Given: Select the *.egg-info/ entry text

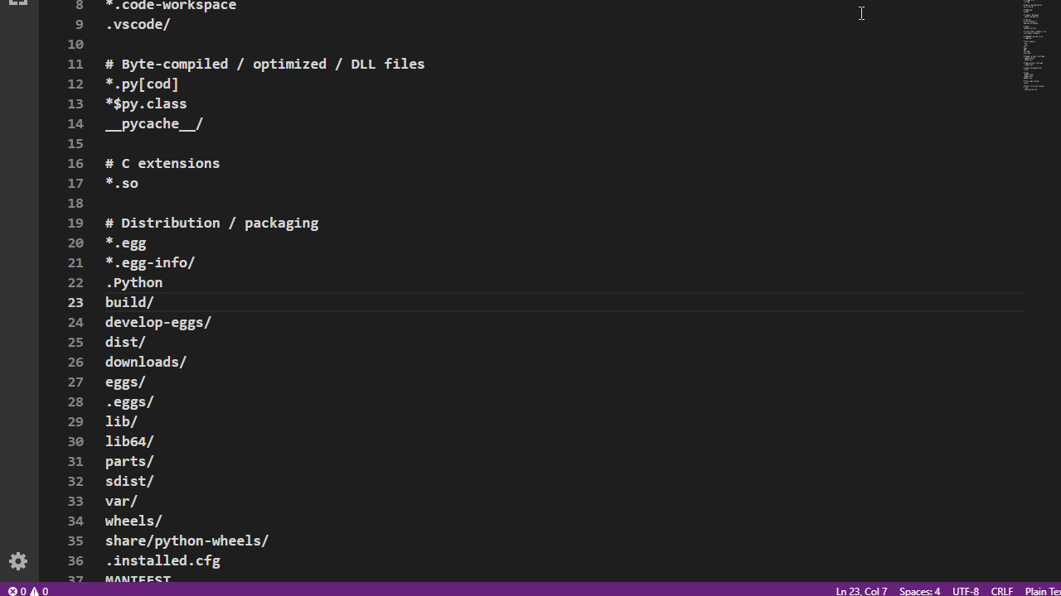Looking at the screenshot, I should (149, 262).
